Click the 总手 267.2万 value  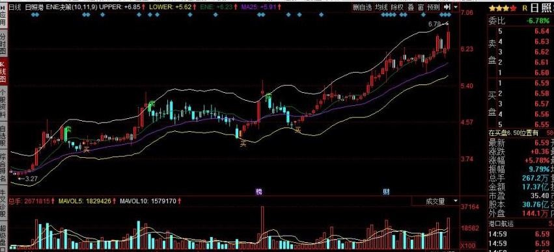[x=536, y=178]
